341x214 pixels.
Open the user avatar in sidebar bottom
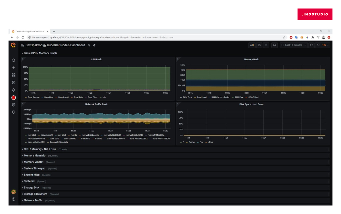click(x=13, y=192)
